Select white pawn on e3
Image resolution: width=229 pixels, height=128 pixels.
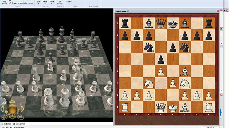pos(173,83)
